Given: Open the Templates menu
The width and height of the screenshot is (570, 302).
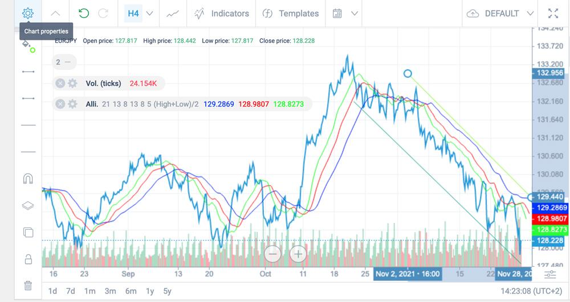Looking at the screenshot, I should tap(291, 13).
